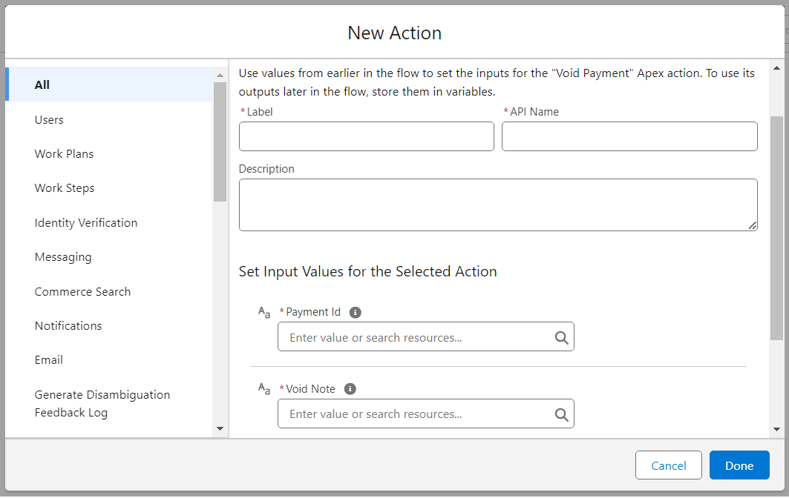This screenshot has height=498, width=789.
Task: Click the text type icon beside Payment Id
Action: (263, 313)
